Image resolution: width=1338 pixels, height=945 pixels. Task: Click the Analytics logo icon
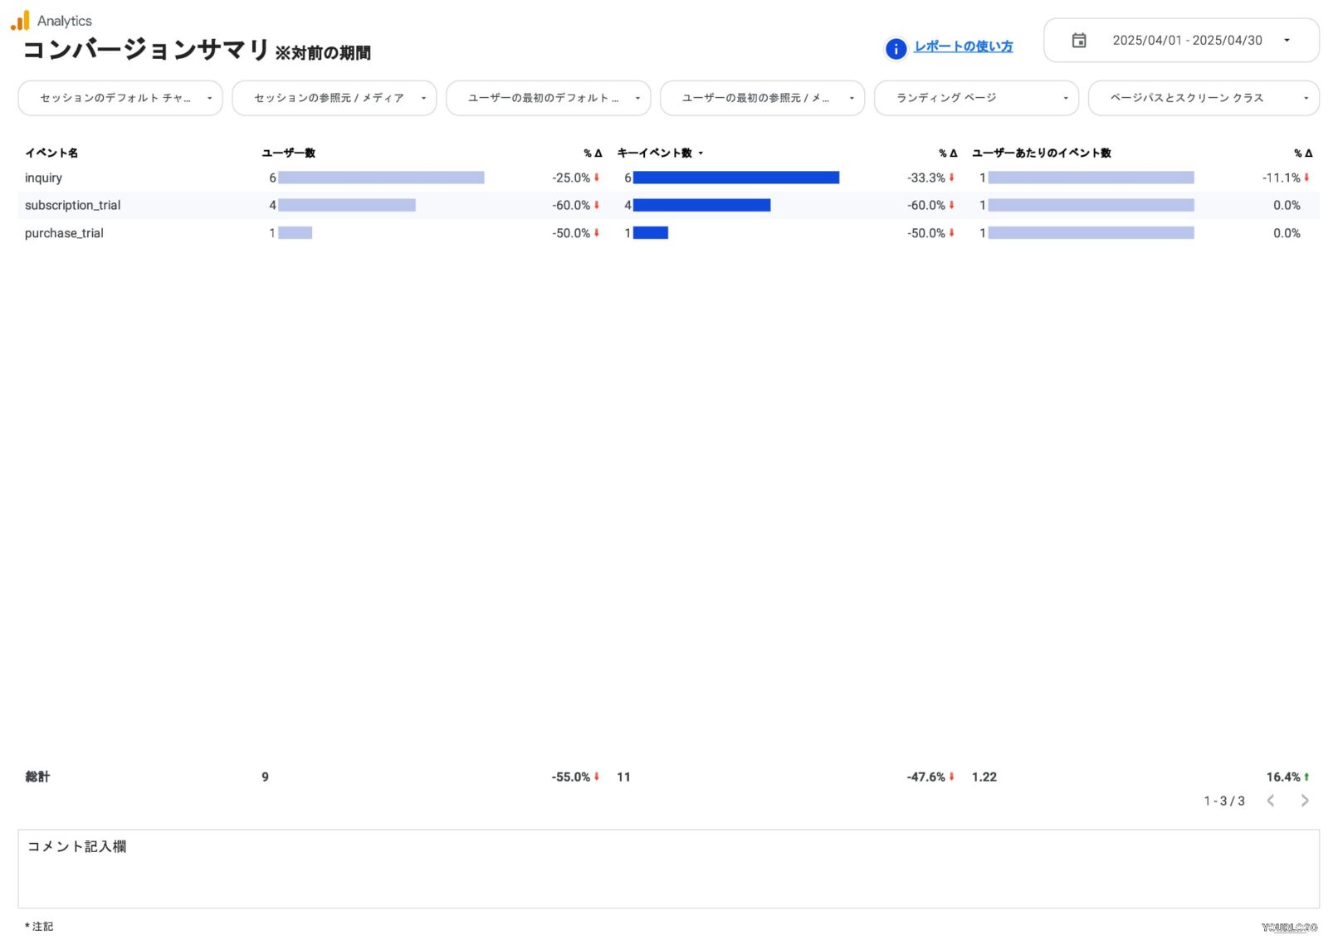20,21
